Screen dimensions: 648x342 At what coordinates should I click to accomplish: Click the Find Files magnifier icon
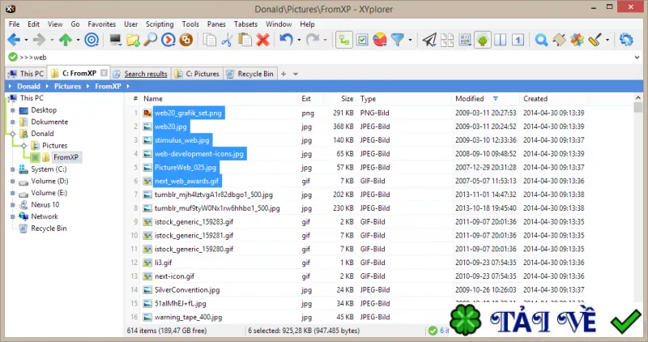tap(151, 40)
